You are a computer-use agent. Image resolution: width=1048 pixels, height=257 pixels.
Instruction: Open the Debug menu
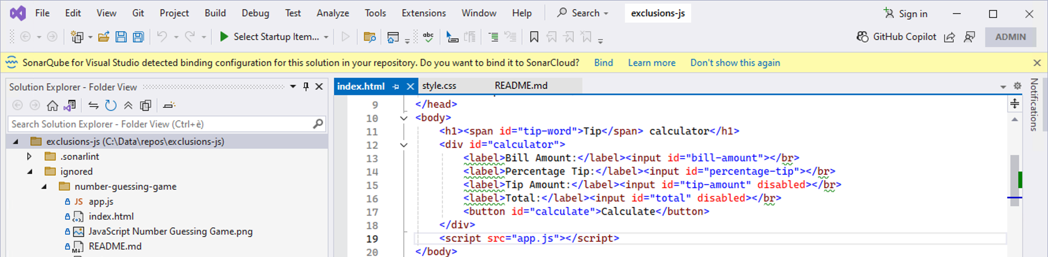coord(255,13)
